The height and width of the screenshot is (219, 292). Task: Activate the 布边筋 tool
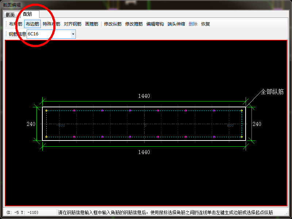tap(32, 24)
